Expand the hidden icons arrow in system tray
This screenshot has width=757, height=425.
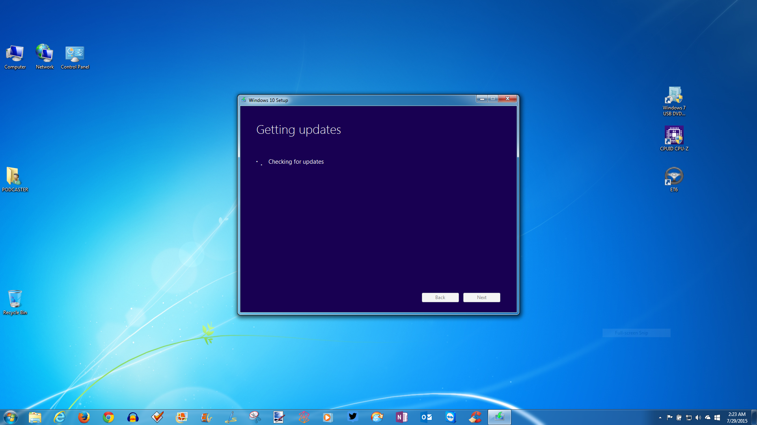(x=660, y=417)
